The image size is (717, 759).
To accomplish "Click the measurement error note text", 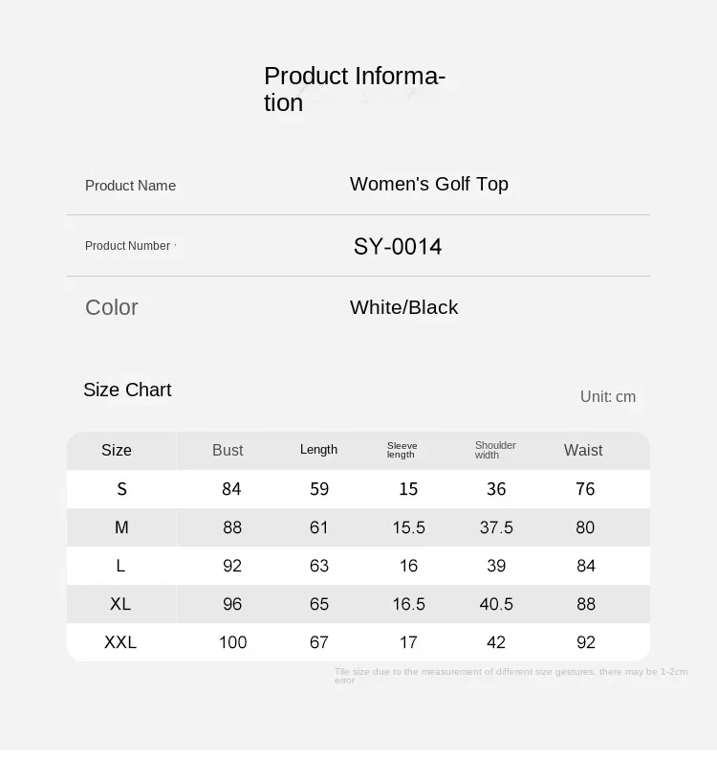I will point(511,675).
